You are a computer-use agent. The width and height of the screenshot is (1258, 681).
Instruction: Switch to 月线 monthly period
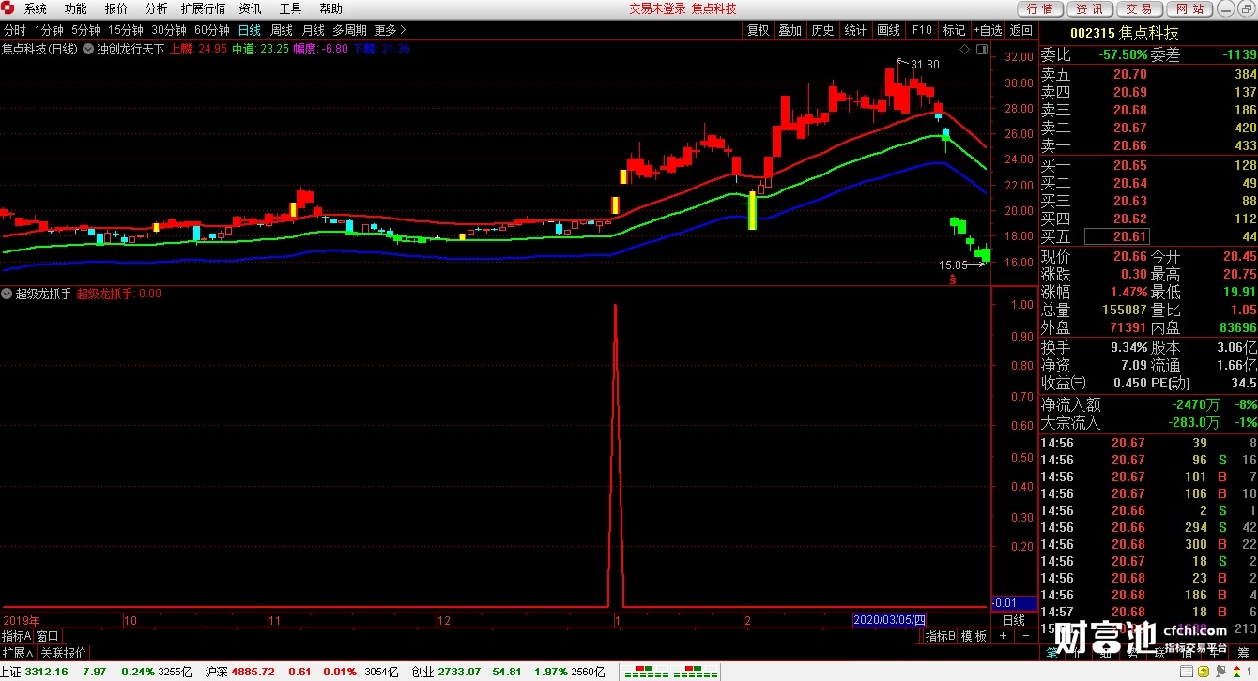(313, 30)
